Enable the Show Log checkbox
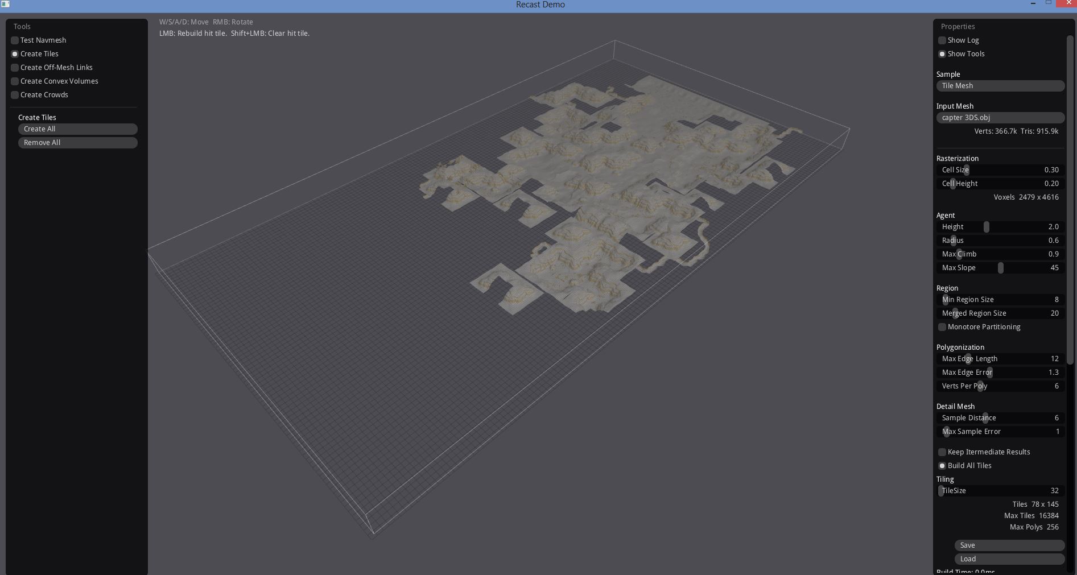This screenshot has height=575, width=1077. 942,40
